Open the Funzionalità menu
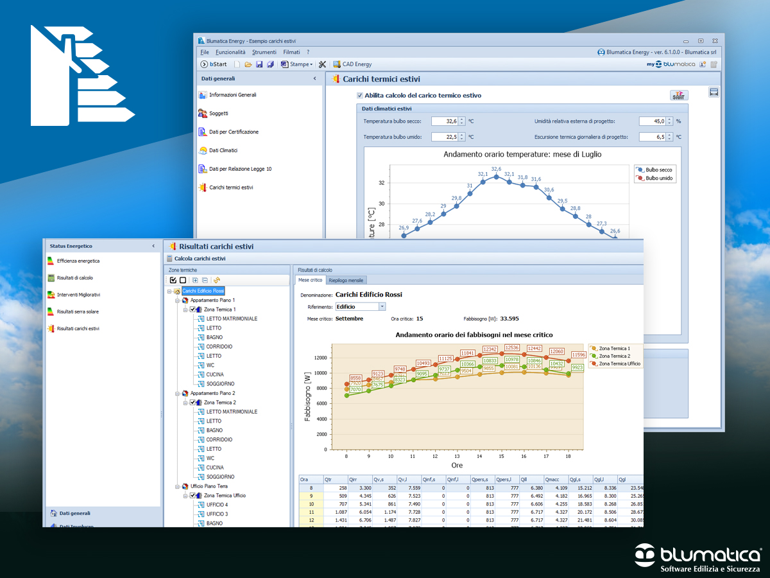This screenshot has width=770, height=578. [x=230, y=52]
